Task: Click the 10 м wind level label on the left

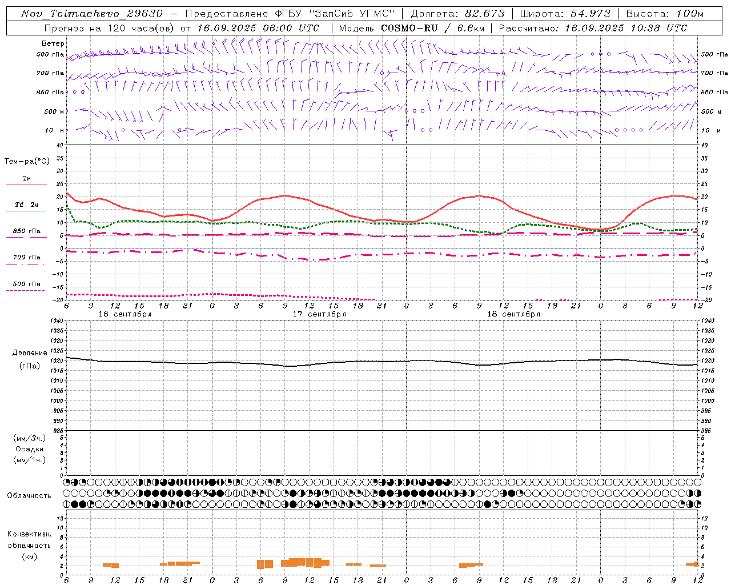Action: [55, 130]
